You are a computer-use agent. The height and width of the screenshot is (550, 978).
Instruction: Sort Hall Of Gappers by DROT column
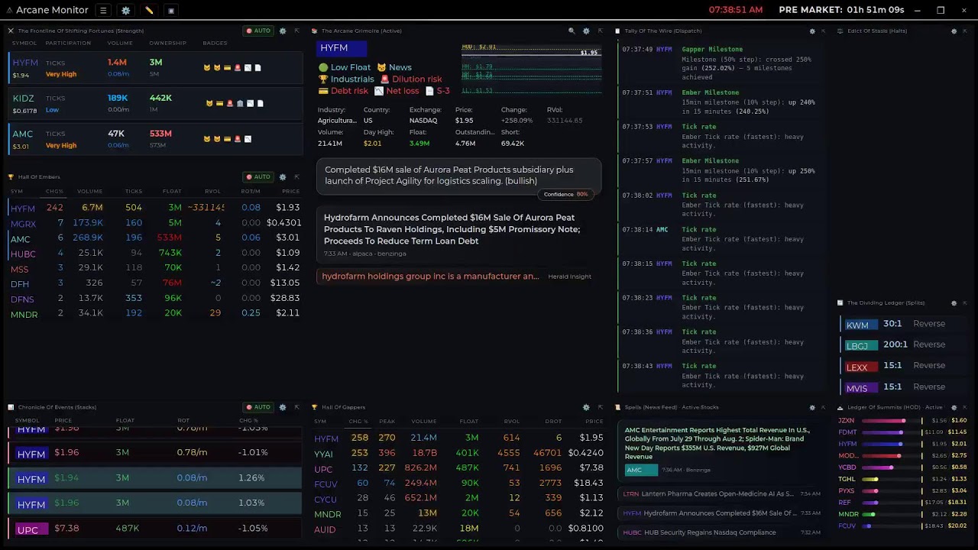(553, 422)
